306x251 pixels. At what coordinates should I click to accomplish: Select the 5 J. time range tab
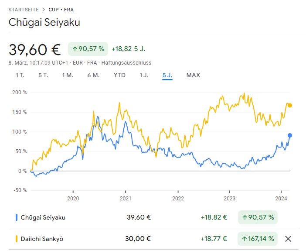[x=167, y=75]
